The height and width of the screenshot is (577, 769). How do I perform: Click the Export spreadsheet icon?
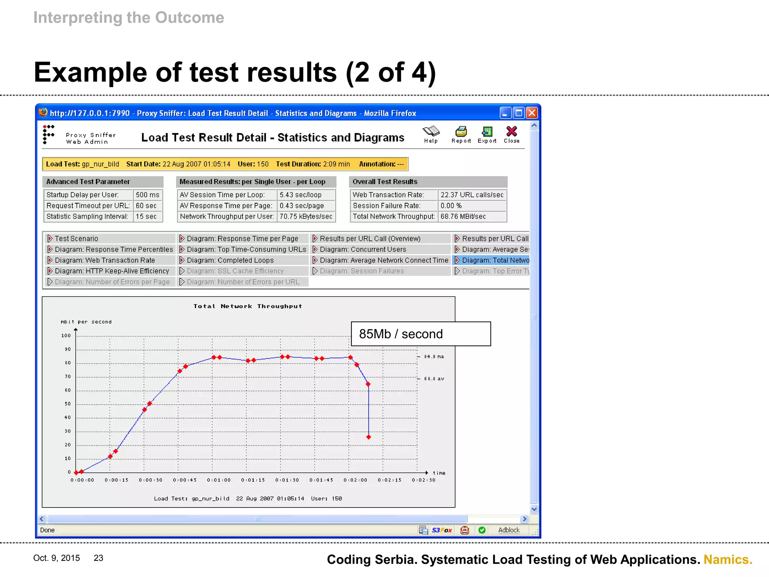(487, 132)
